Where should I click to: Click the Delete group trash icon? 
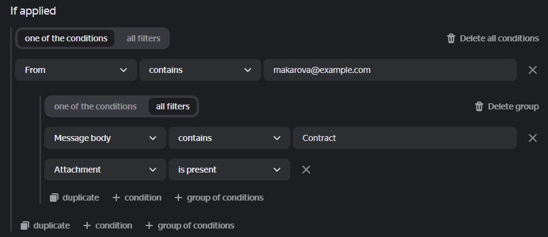pyautogui.click(x=479, y=106)
